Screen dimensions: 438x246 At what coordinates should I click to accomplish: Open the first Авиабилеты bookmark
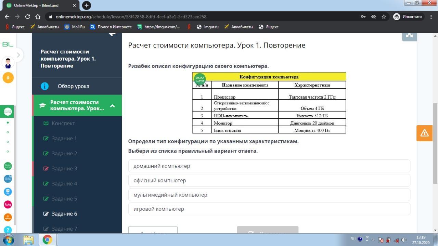point(44,27)
